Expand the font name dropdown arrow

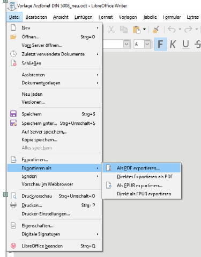click(126, 44)
